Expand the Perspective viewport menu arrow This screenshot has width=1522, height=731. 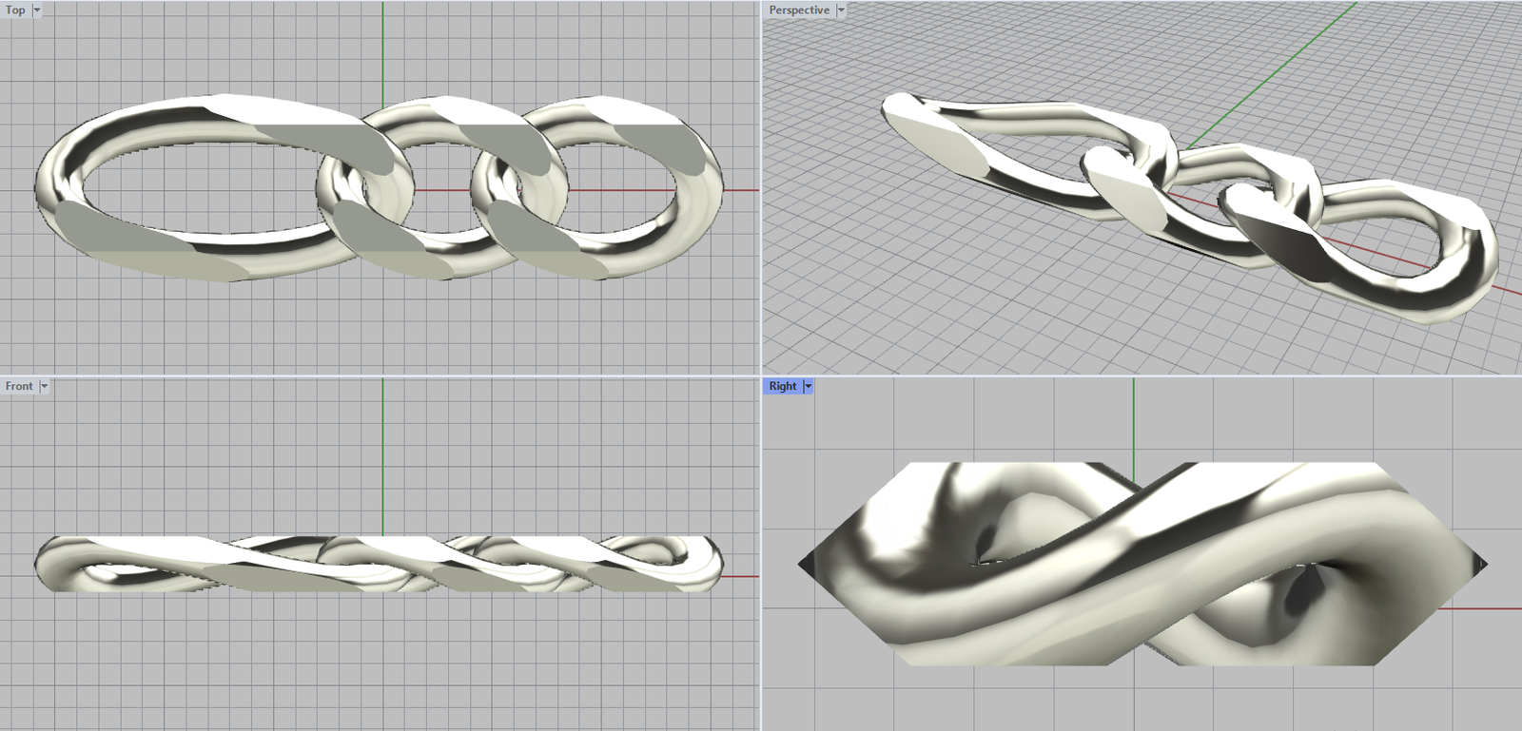(x=841, y=10)
